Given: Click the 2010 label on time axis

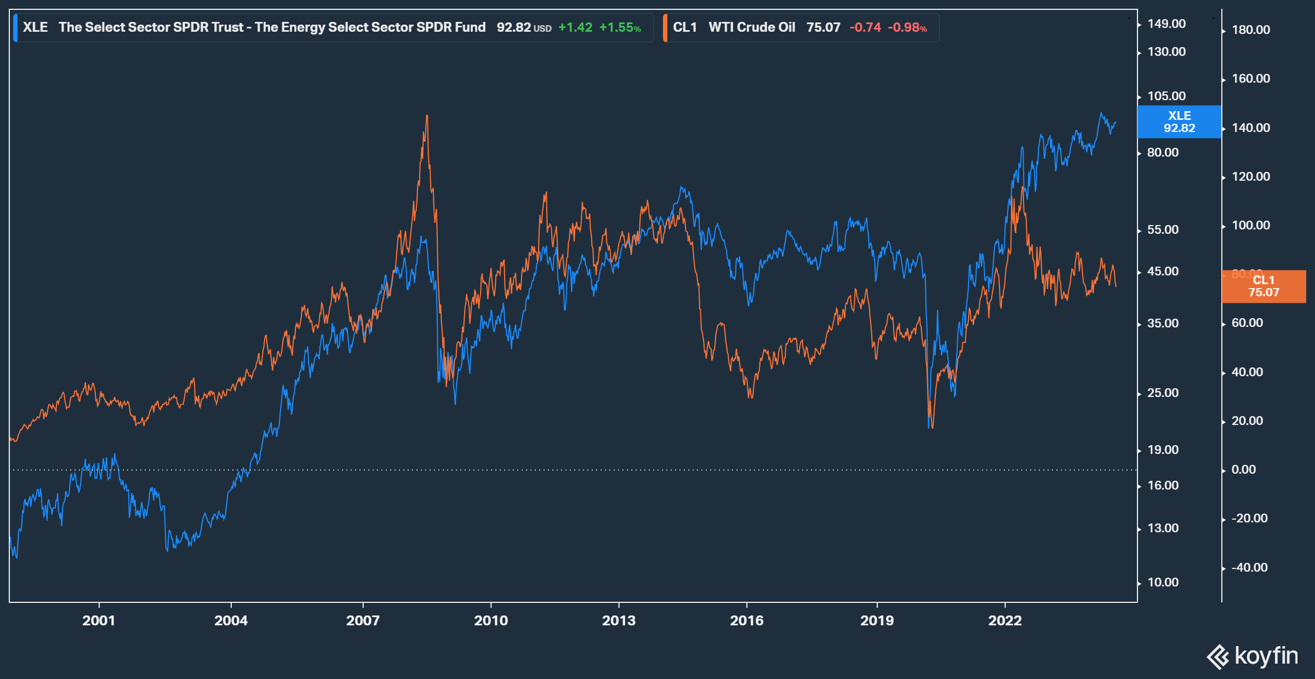Looking at the screenshot, I should tap(490, 620).
